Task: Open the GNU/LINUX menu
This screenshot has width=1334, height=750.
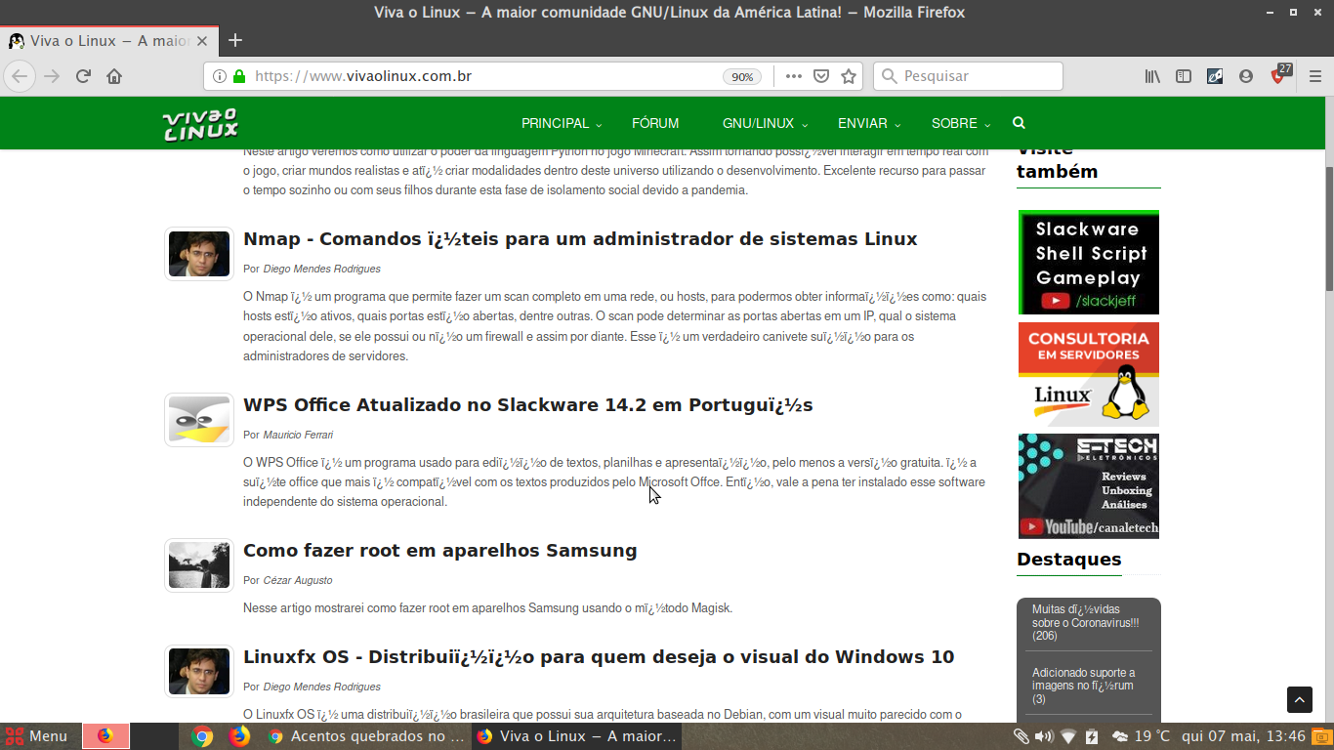Action: (x=758, y=123)
